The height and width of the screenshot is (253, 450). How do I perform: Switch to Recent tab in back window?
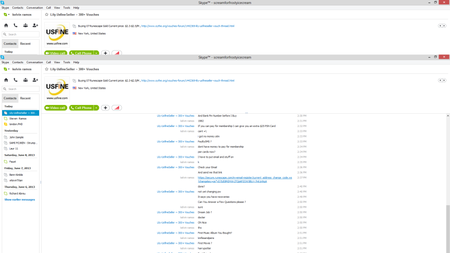[25, 43]
